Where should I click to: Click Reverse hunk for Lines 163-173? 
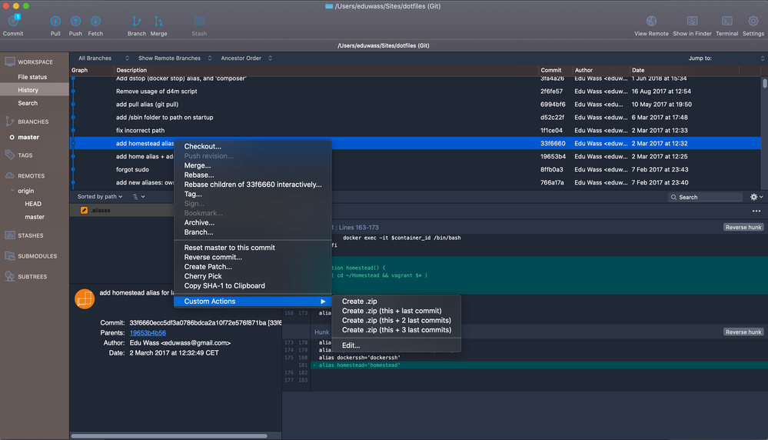click(x=743, y=228)
